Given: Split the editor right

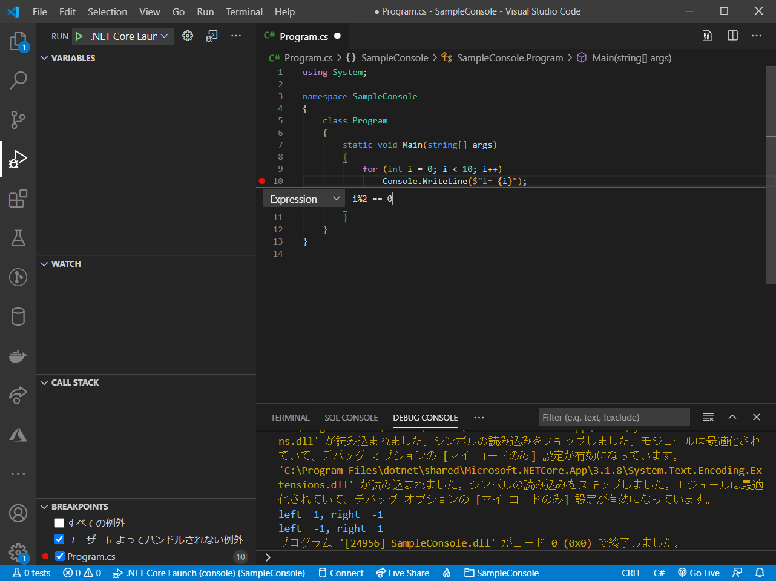Looking at the screenshot, I should [x=732, y=36].
